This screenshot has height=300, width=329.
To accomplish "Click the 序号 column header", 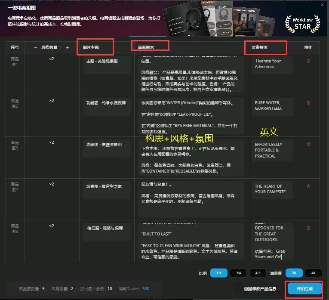I will tap(15, 47).
